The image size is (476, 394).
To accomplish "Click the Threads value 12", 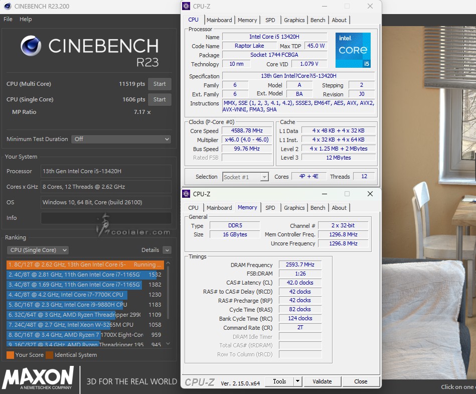I will pos(364,177).
